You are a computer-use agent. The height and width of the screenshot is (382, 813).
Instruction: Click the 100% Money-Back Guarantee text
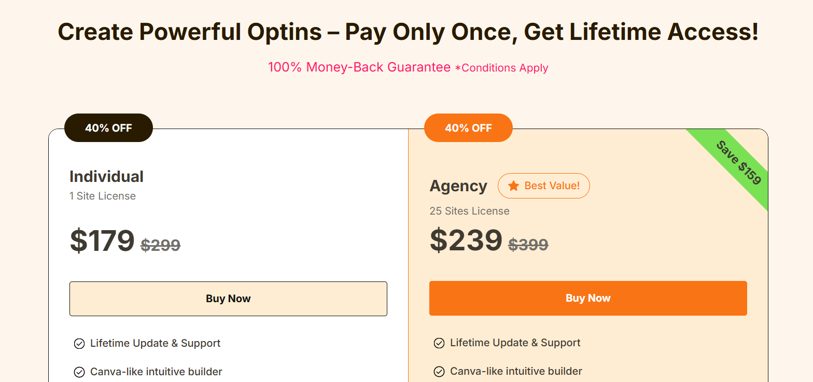point(359,67)
